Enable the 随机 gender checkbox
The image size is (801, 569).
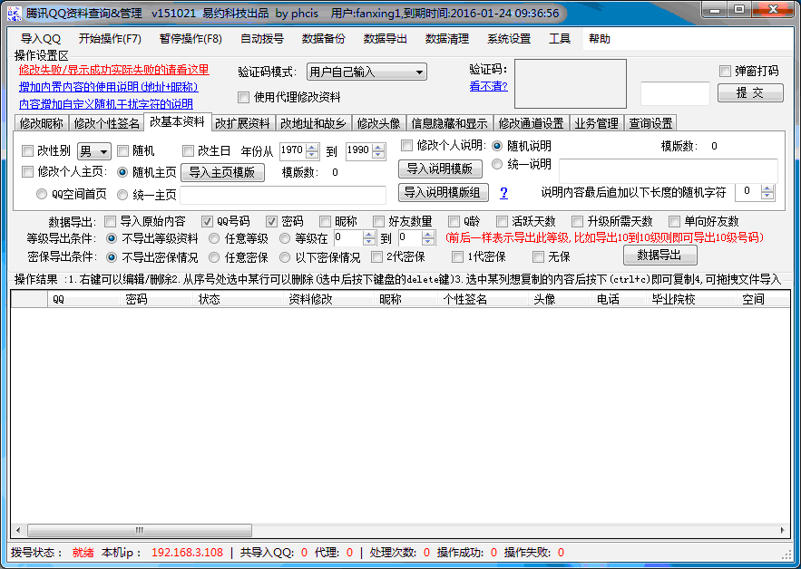pos(122,150)
